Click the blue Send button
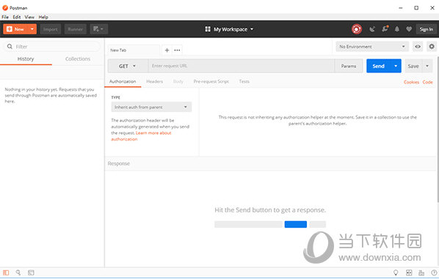The image size is (439, 279). coord(378,66)
